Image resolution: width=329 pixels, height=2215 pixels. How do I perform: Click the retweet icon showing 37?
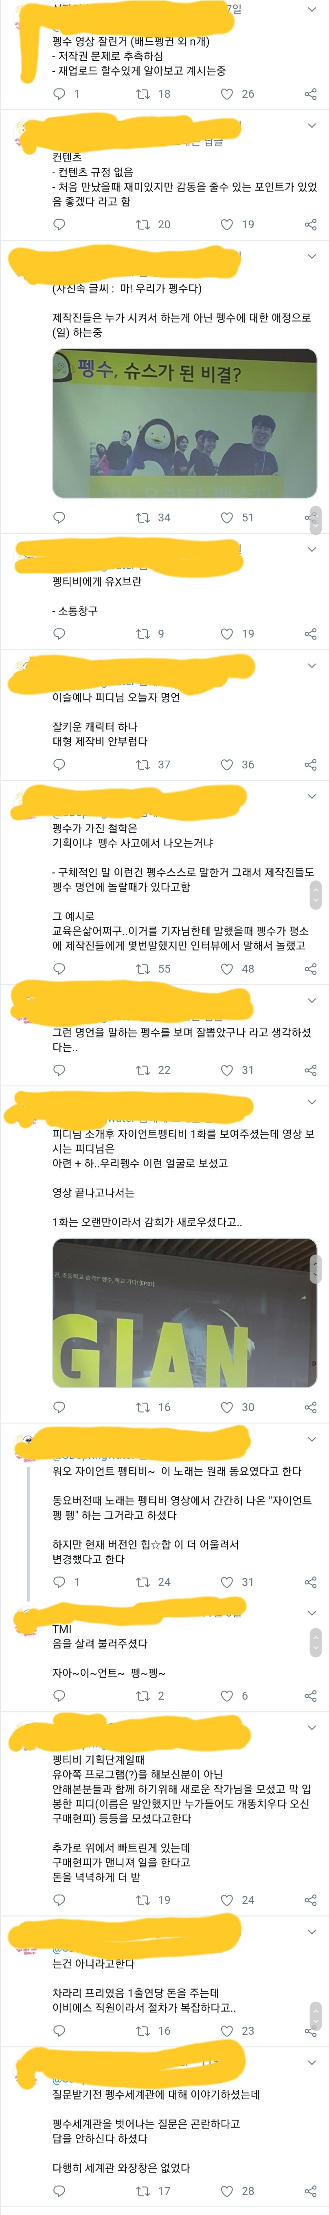tap(143, 764)
